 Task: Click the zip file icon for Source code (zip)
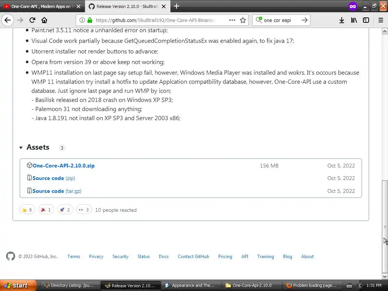(30, 178)
